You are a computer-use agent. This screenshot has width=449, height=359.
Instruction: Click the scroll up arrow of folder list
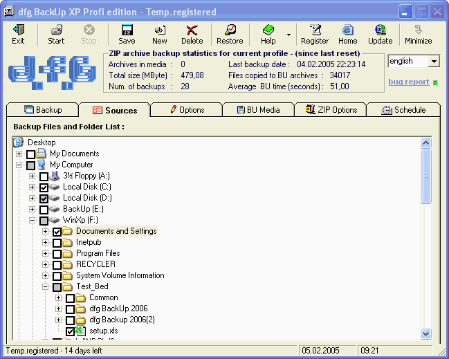[x=425, y=143]
